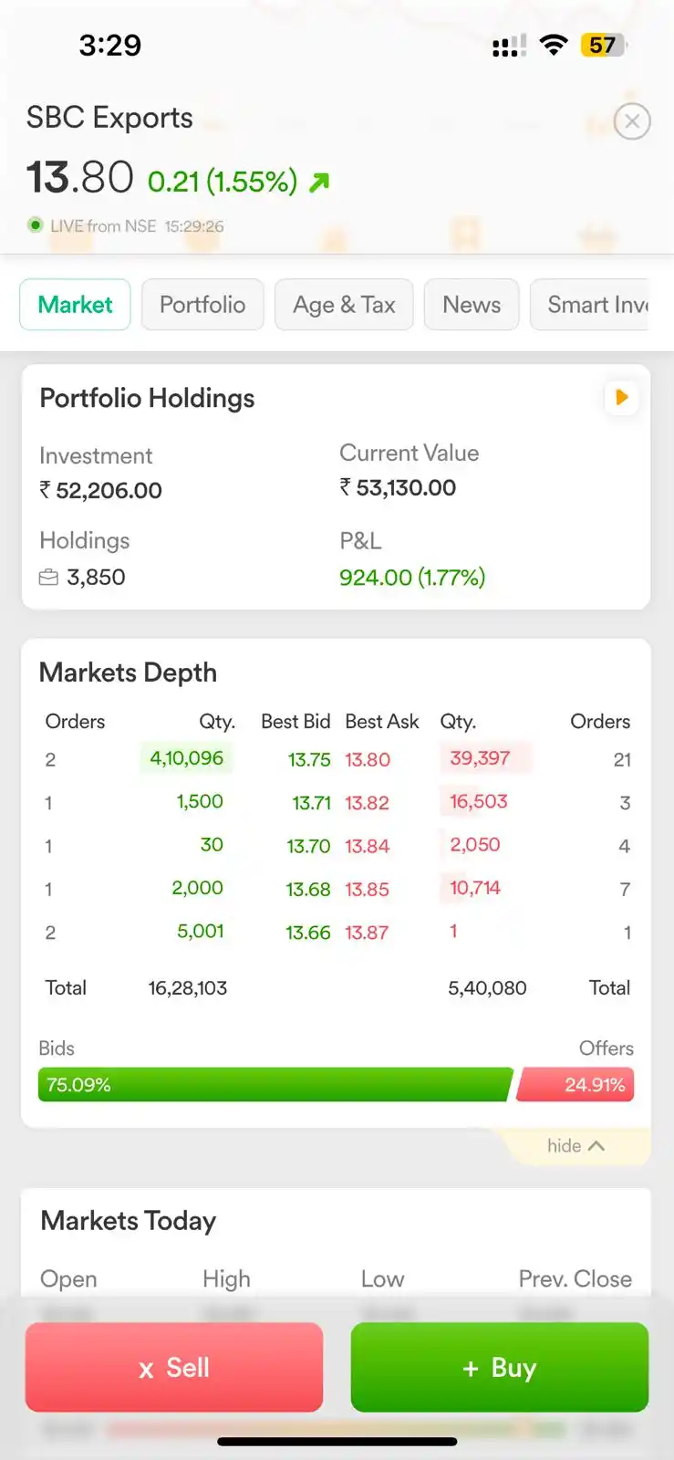The width and height of the screenshot is (674, 1460).
Task: Tap the red 24.91% offers bar
Action: tap(576, 1085)
